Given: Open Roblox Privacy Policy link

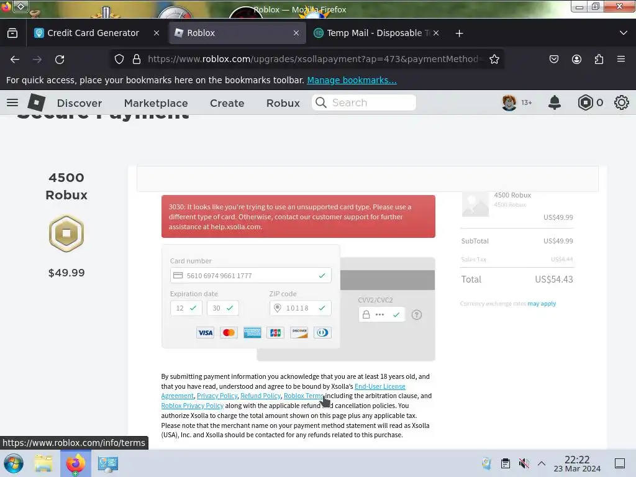Looking at the screenshot, I should tap(193, 406).
